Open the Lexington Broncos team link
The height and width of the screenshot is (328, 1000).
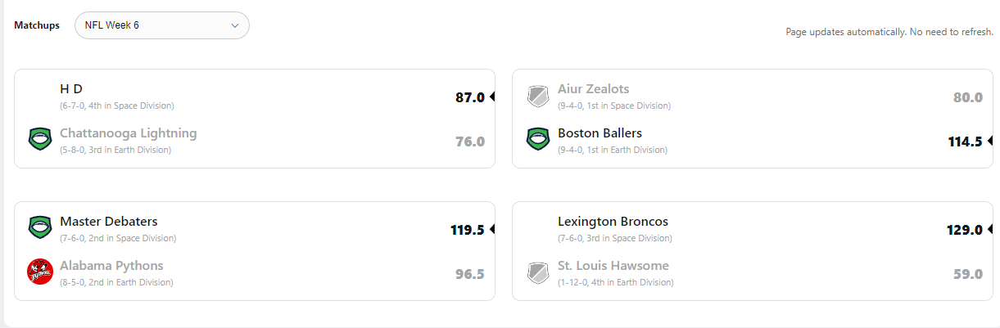(613, 222)
